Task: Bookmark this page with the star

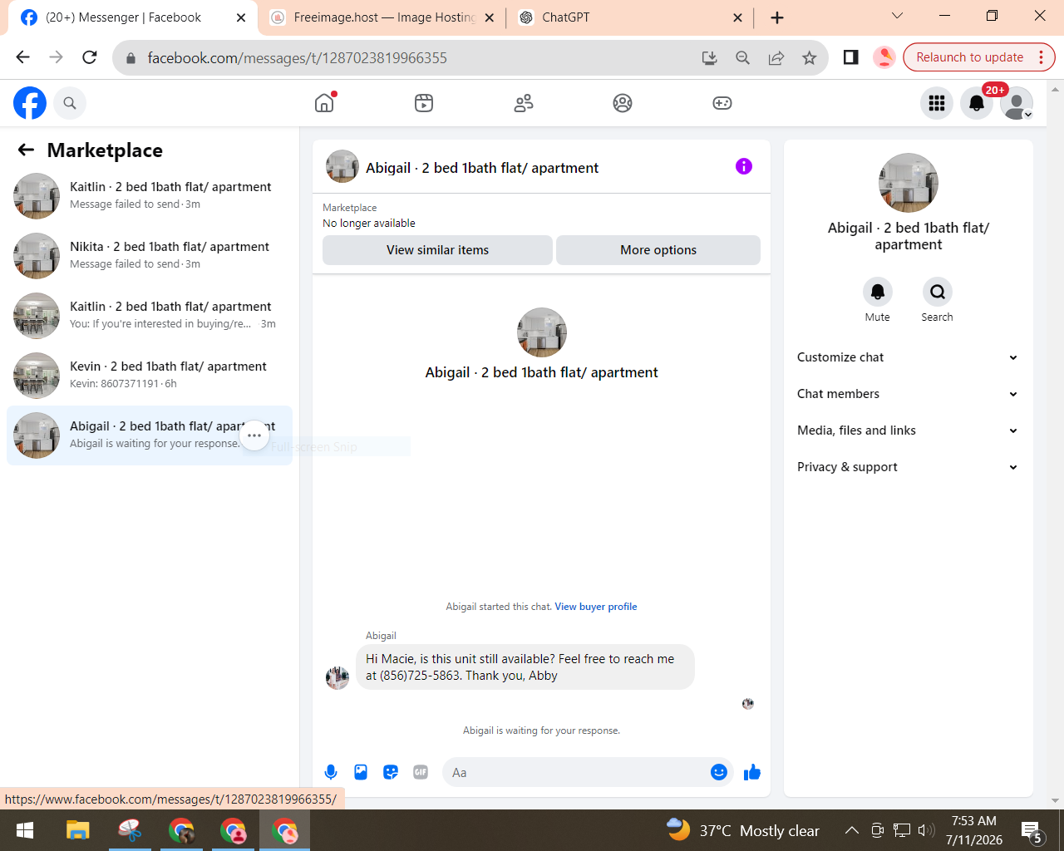Action: pyautogui.click(x=809, y=57)
